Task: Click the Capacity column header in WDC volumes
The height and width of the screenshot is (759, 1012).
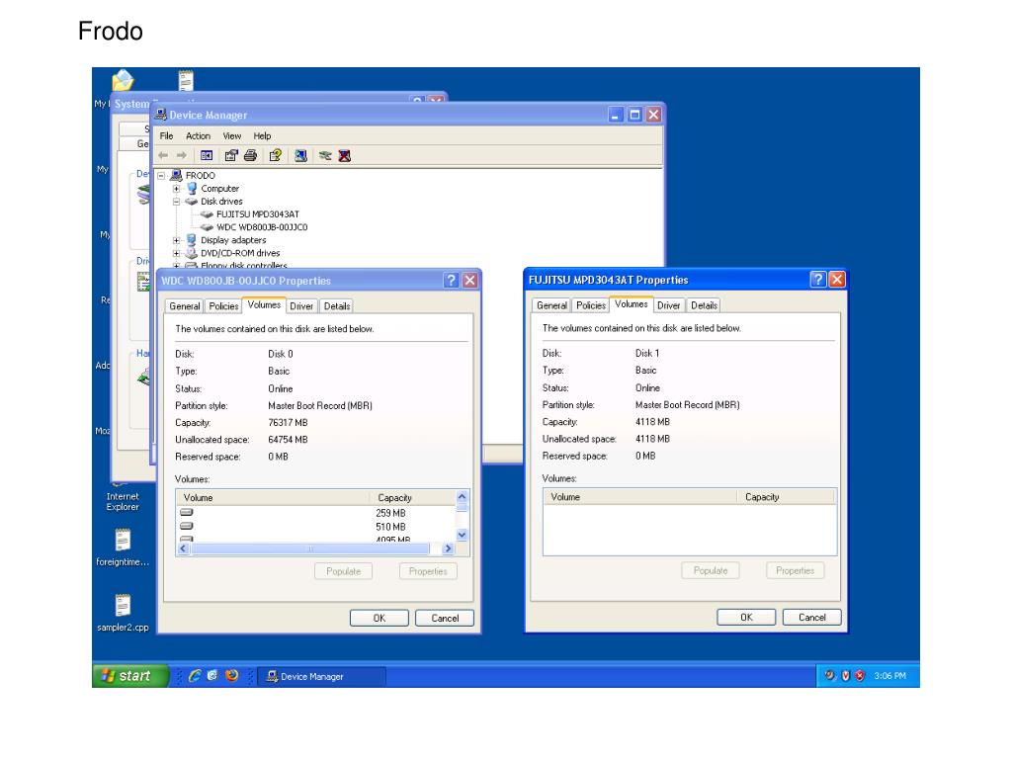Action: coord(413,498)
